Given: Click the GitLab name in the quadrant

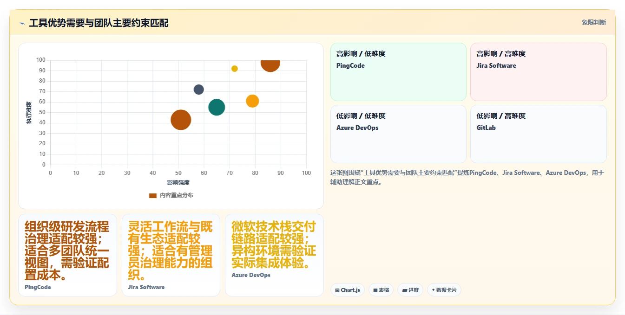Looking at the screenshot, I should (x=486, y=128).
